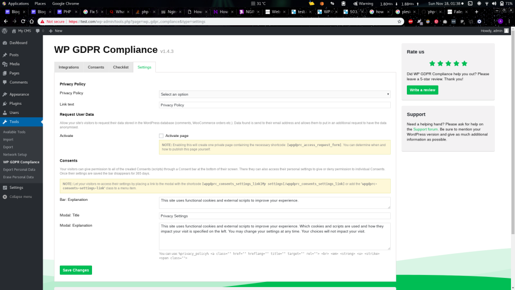515x290 pixels.
Task: Switch to the Checklist tab
Action: point(121,67)
